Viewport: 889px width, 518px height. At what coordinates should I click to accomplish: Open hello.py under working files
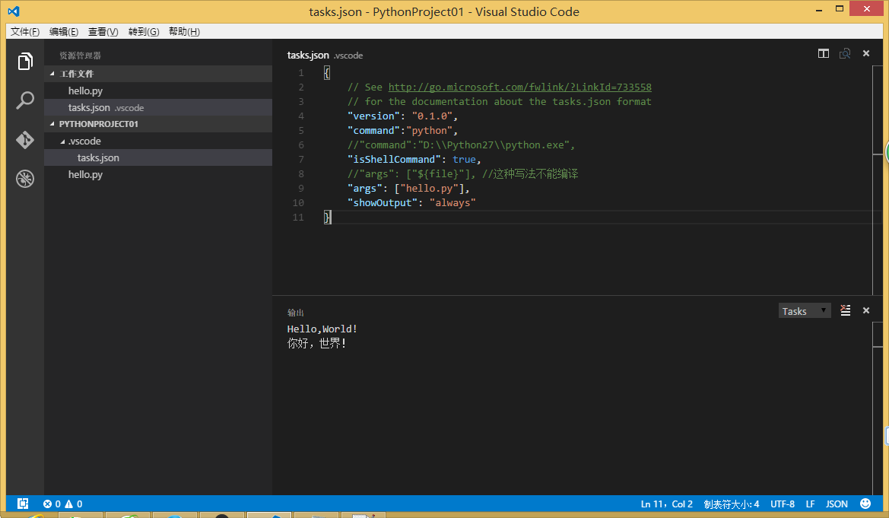pyautogui.click(x=158, y=91)
